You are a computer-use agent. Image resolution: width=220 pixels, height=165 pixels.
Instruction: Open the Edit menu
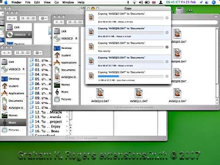coord(37,2)
